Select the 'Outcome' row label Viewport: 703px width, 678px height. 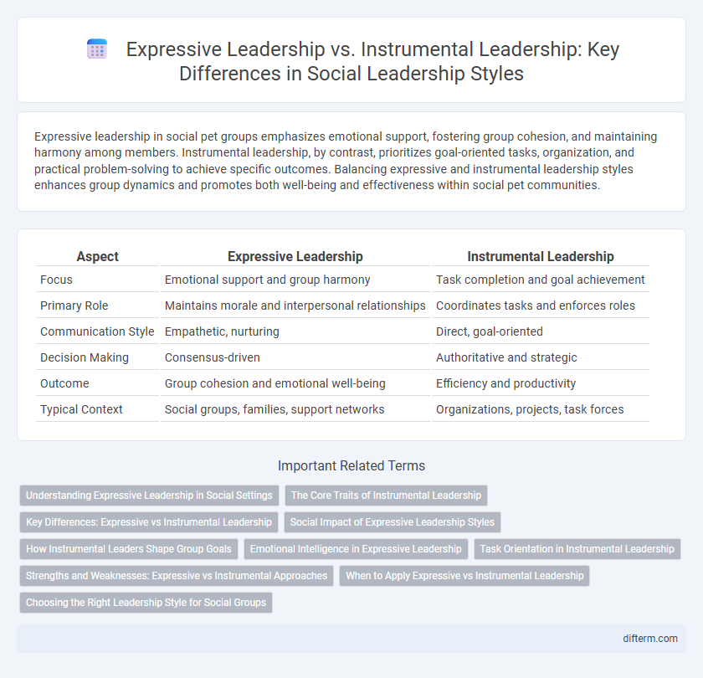[64, 384]
